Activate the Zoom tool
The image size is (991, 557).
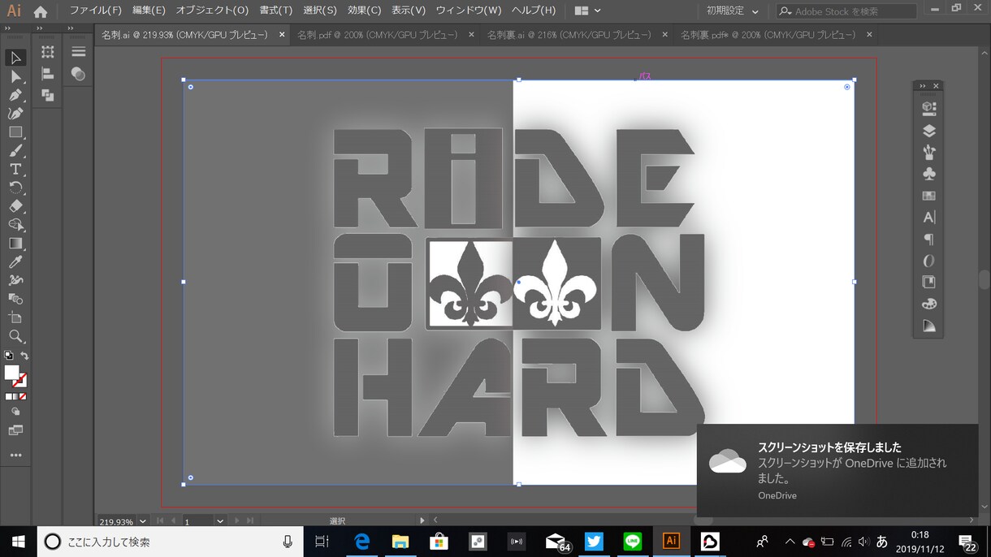click(x=15, y=336)
